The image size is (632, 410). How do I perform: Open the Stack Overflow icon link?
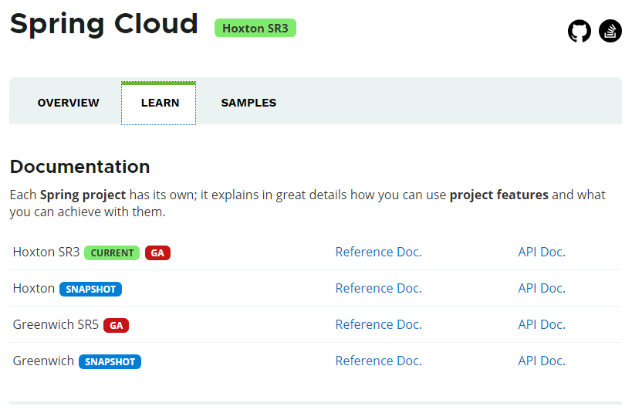610,31
